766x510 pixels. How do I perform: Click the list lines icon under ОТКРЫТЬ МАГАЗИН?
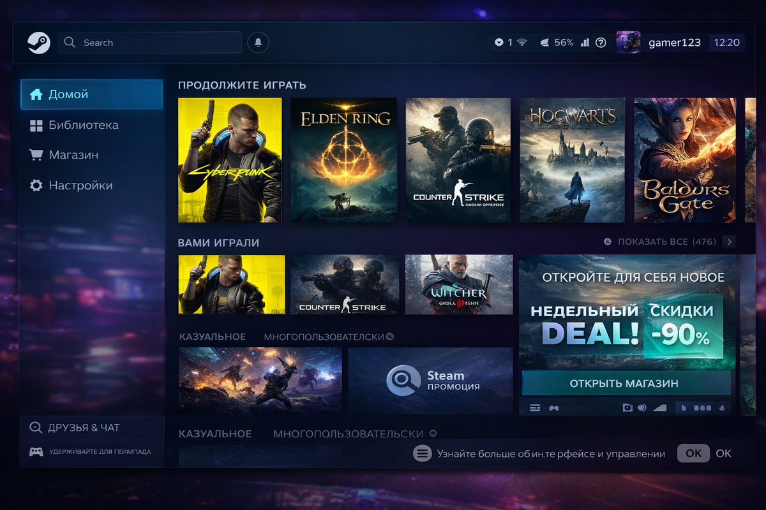click(535, 407)
